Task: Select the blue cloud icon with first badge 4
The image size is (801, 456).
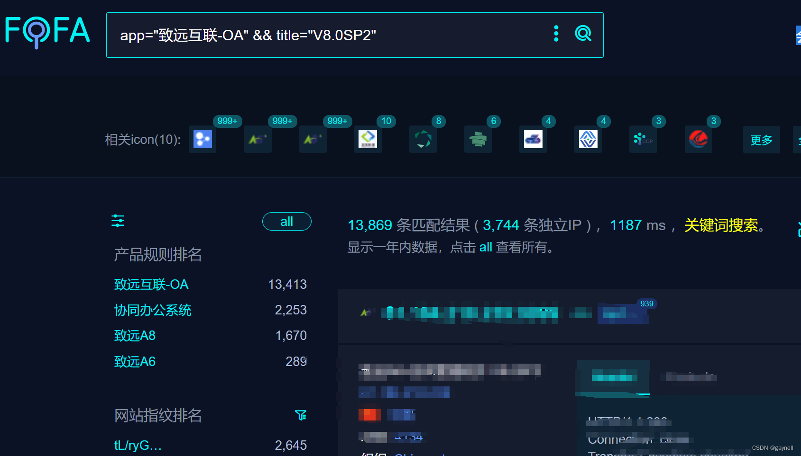Action: 533,139
